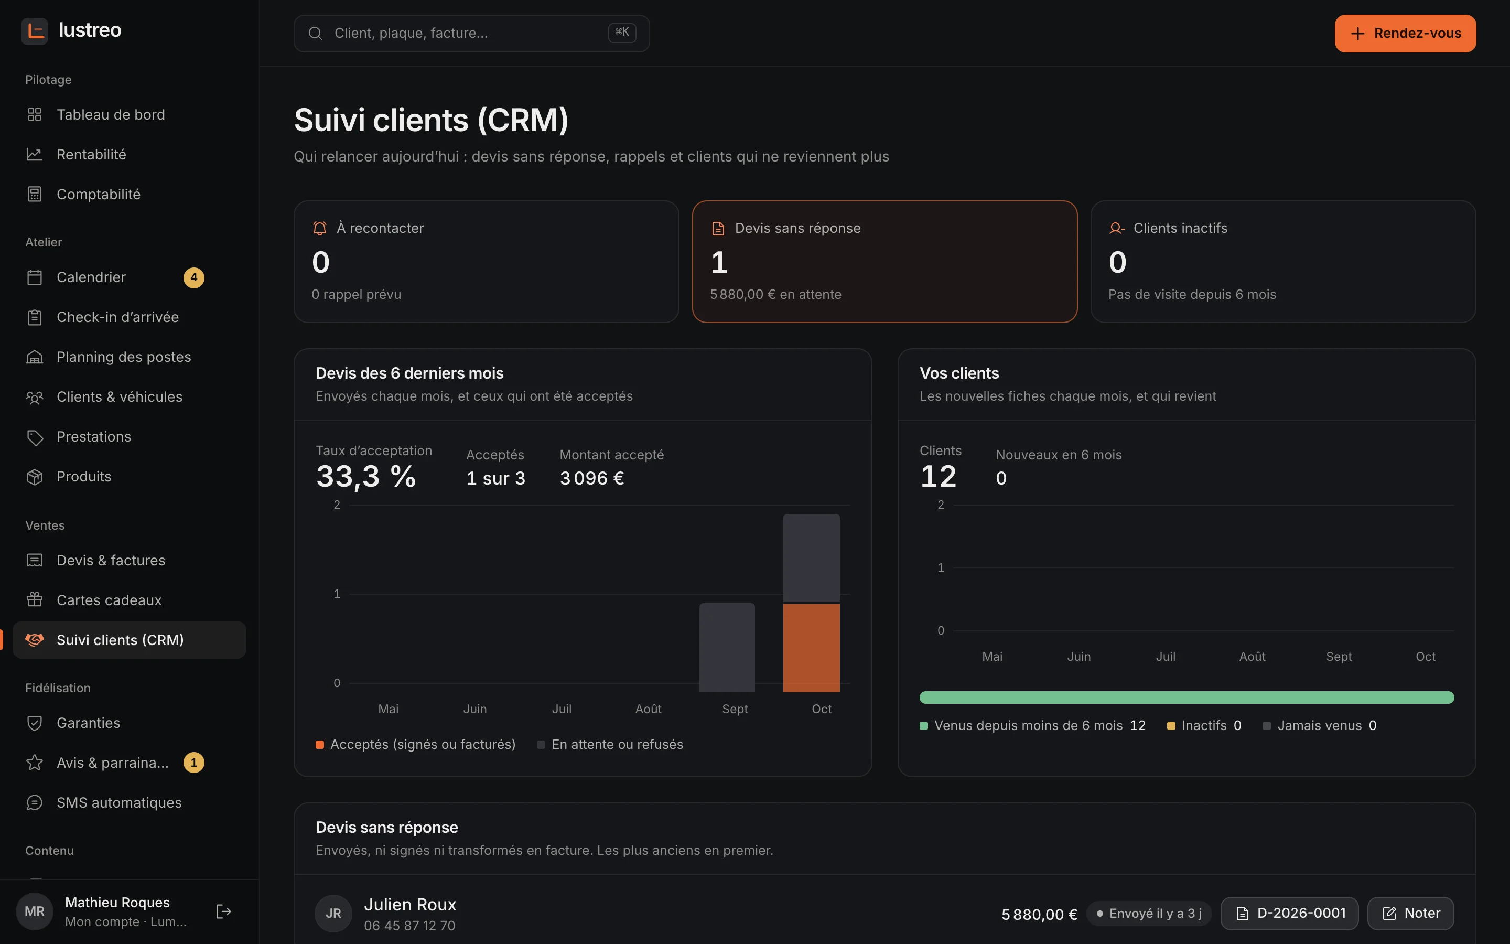Image resolution: width=1510 pixels, height=944 pixels.
Task: Click the Sept bar in the Devis chart
Action: pos(727,648)
